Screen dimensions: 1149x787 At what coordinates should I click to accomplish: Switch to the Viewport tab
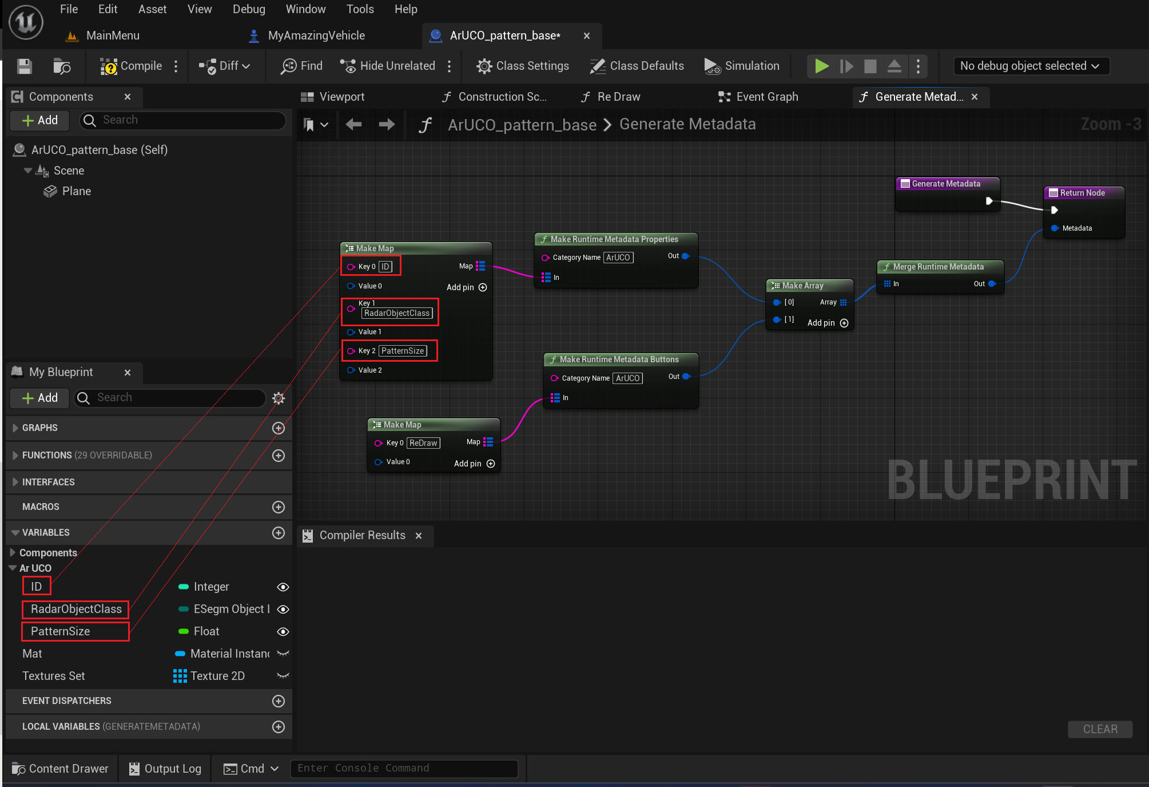pos(333,97)
